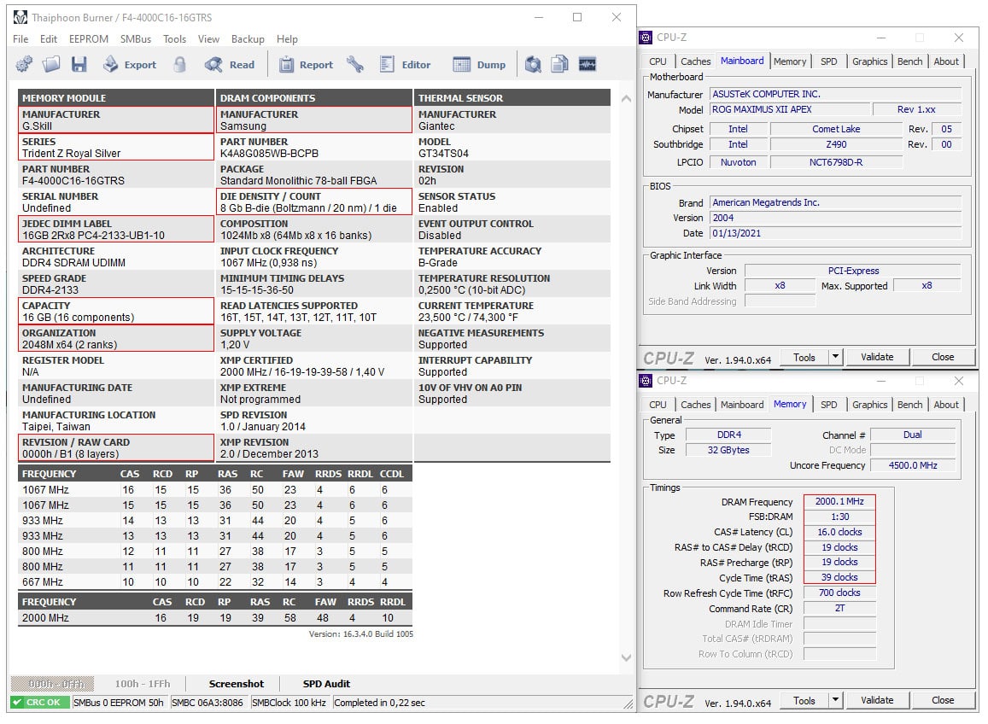
Task: Click the gears settings icon in toolbar
Action: click(24, 64)
